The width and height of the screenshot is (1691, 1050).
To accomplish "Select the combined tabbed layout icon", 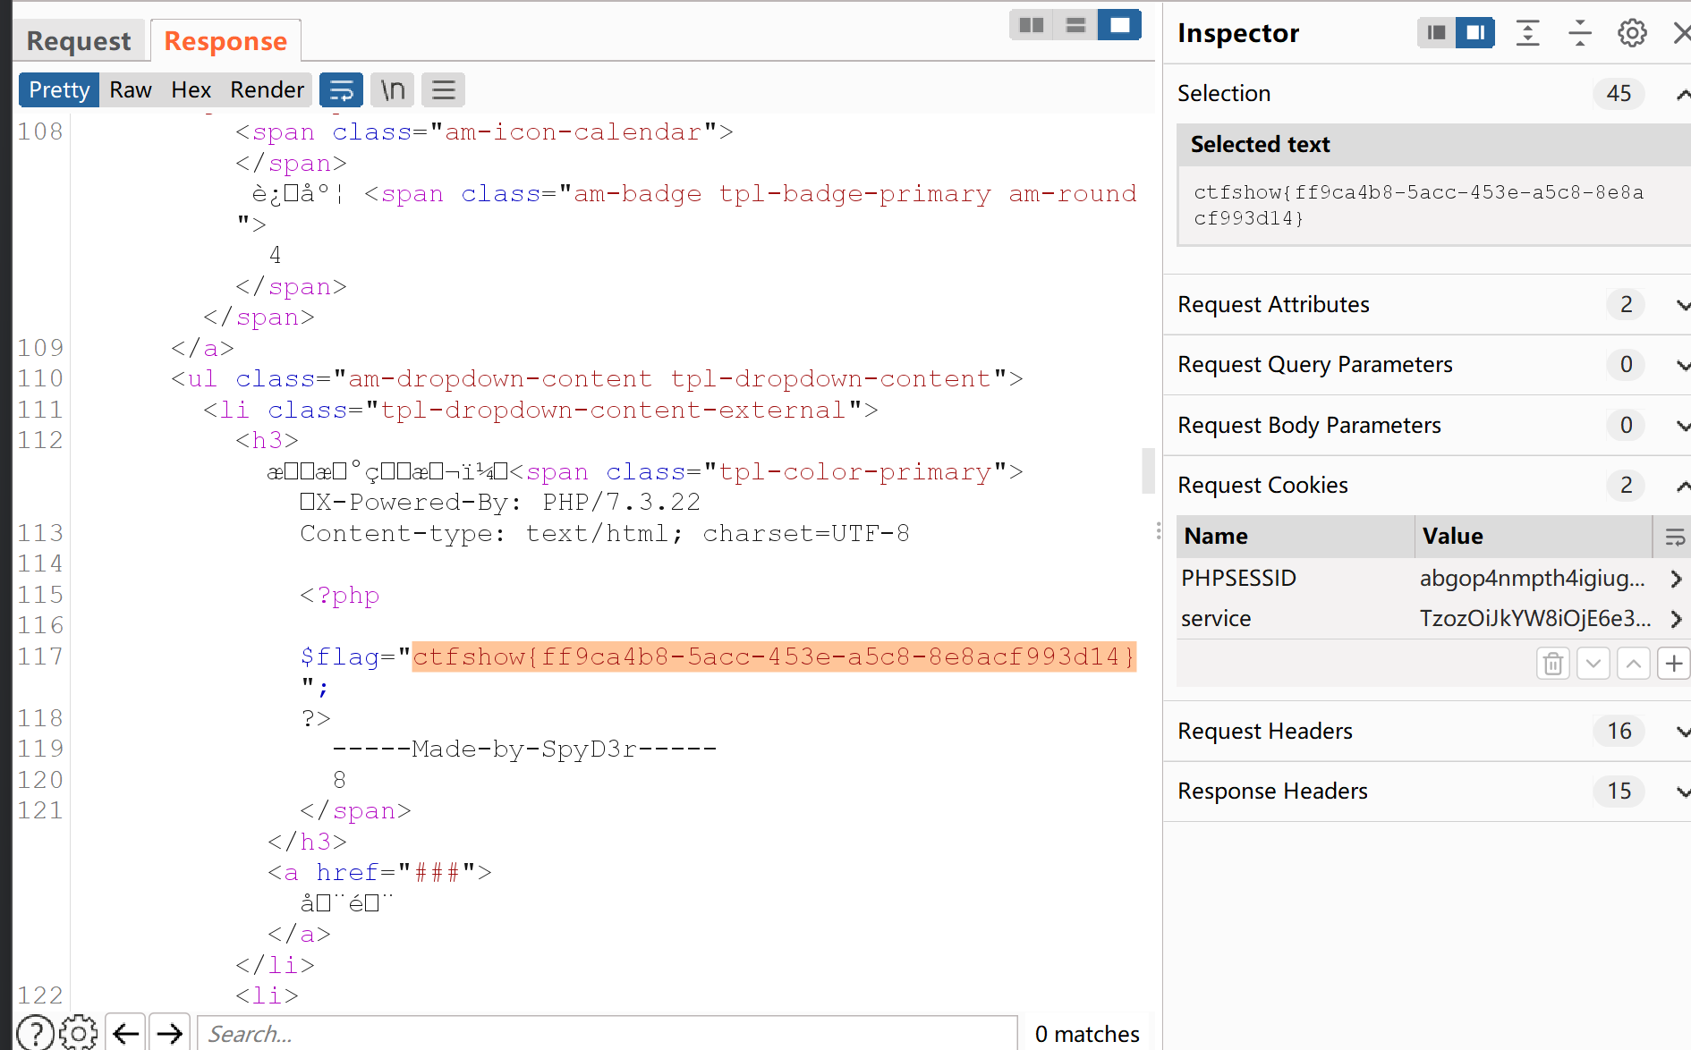I will (1119, 25).
